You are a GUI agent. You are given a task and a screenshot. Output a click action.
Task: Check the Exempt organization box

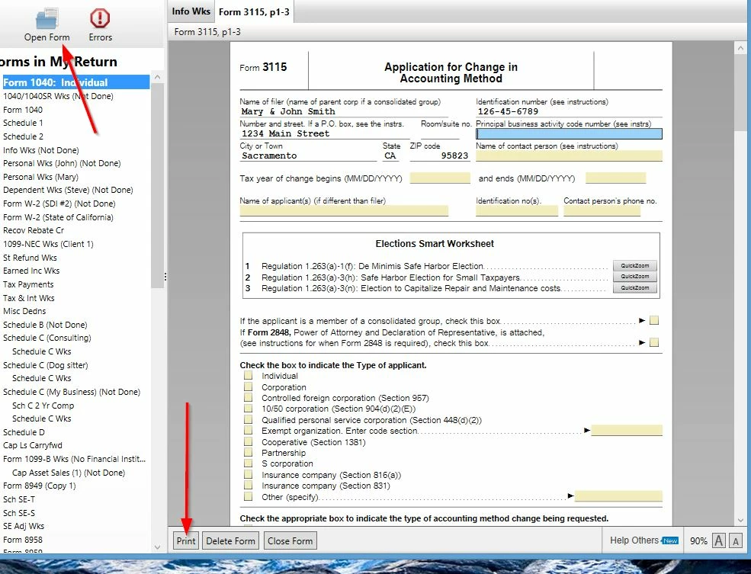248,430
